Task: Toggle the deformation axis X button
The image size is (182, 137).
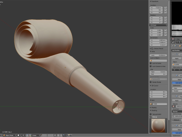Action: point(174,70)
